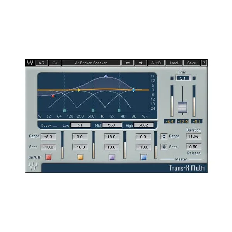Image resolution: width=232 pixels, height=232 pixels.
Task: Click the right clip indicator beside Trim
Action: 194,78
